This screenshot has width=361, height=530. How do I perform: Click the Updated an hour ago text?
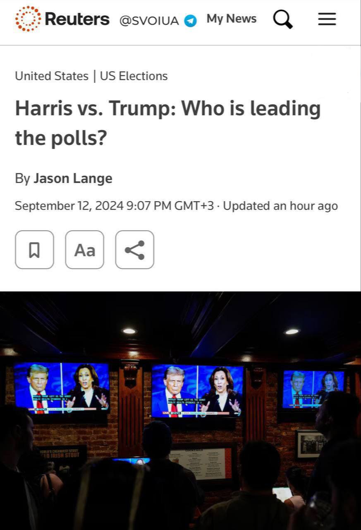tap(280, 206)
